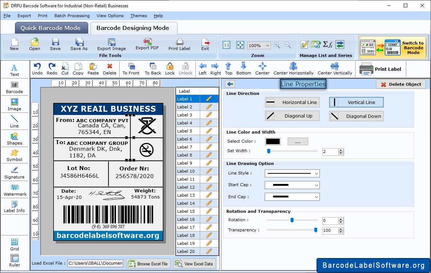Toggle the Grid display

click(x=15, y=245)
